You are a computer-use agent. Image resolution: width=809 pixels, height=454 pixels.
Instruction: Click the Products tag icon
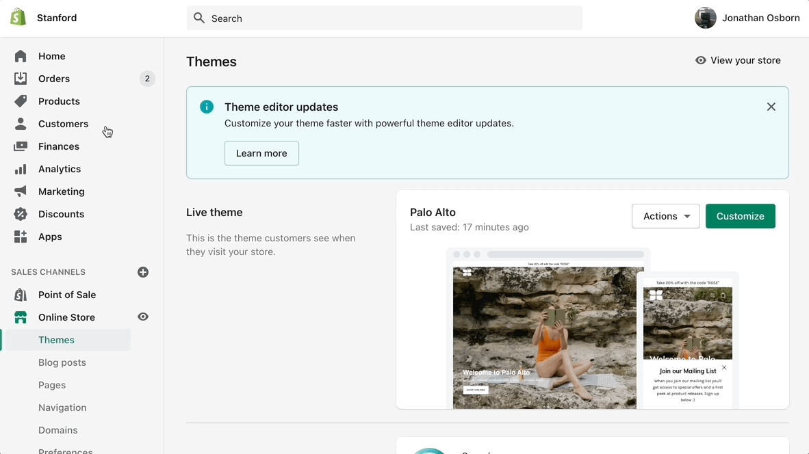pyautogui.click(x=21, y=101)
